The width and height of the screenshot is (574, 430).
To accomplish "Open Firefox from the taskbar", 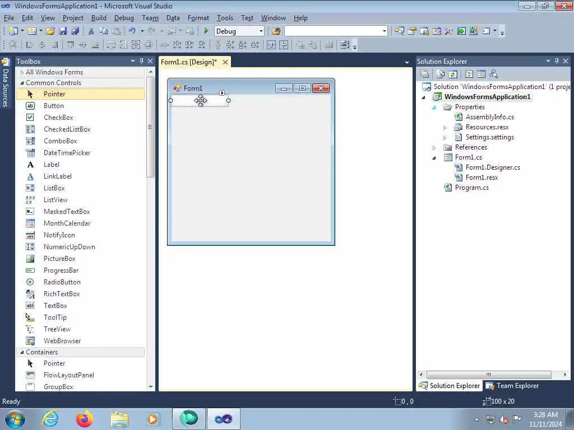I will pos(84,419).
